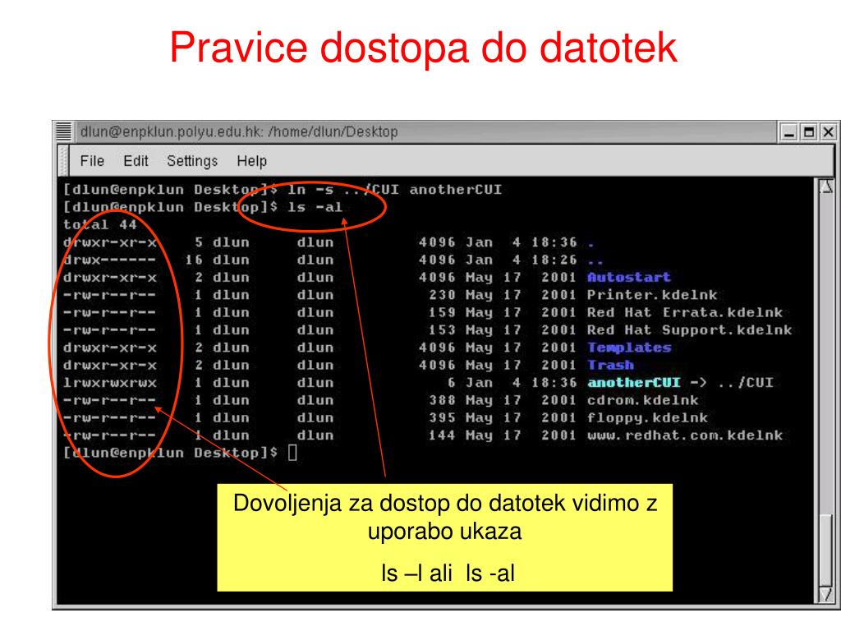This screenshot has height=631, width=841.
Task: Click the menu bar drag handle
Action: click(63, 161)
